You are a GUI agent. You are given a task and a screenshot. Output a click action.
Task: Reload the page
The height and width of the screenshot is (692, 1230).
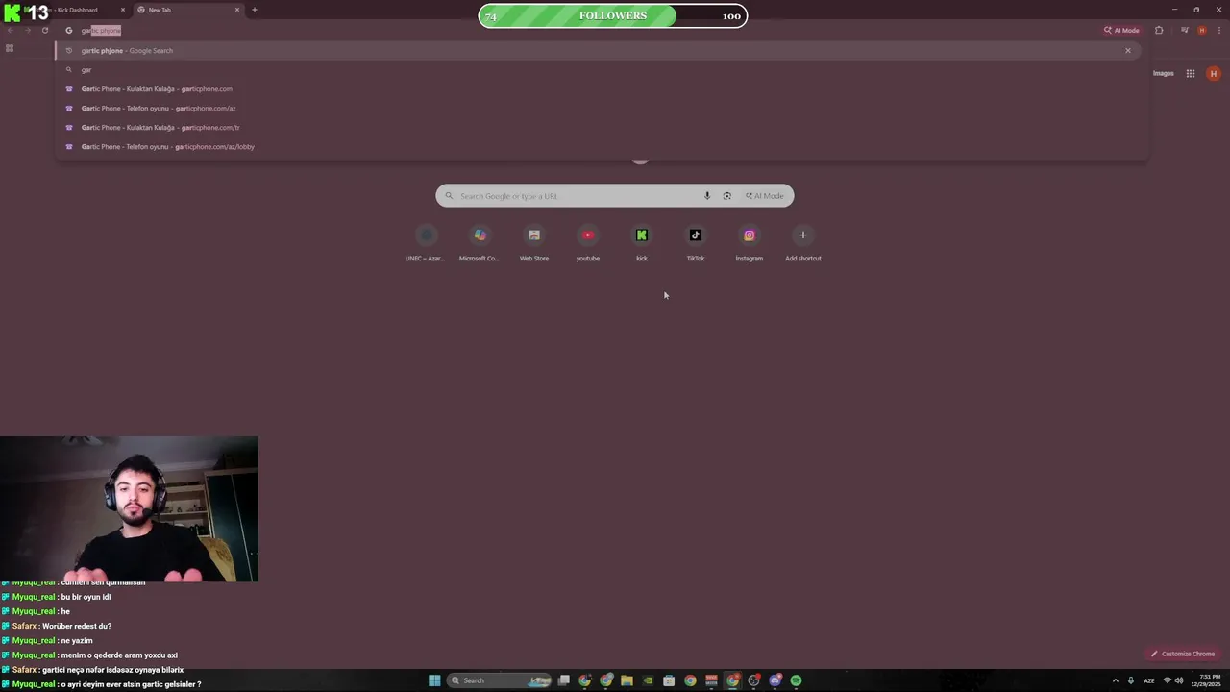[x=45, y=30]
